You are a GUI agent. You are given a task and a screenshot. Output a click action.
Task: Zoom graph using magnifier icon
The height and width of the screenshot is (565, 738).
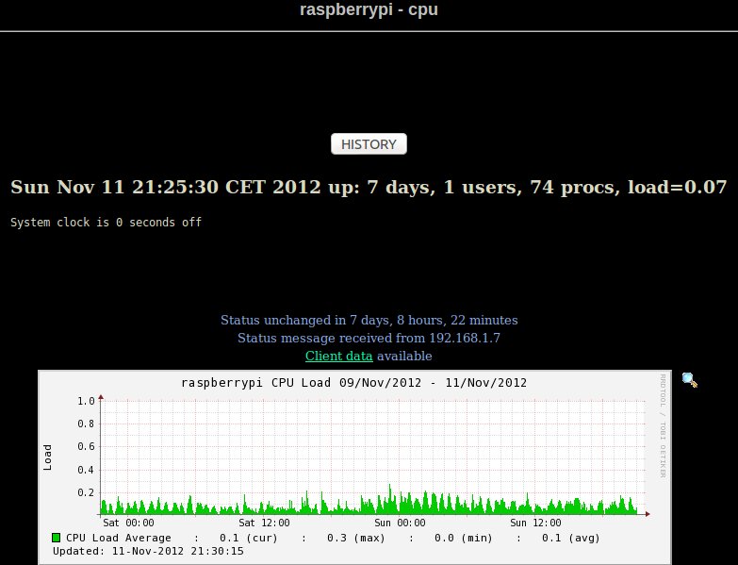(690, 380)
